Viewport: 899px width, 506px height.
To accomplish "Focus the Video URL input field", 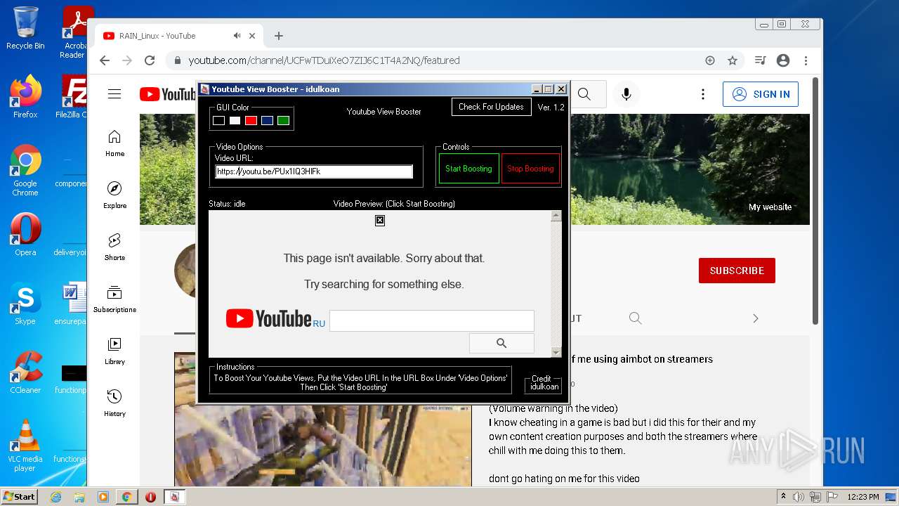I will [314, 171].
